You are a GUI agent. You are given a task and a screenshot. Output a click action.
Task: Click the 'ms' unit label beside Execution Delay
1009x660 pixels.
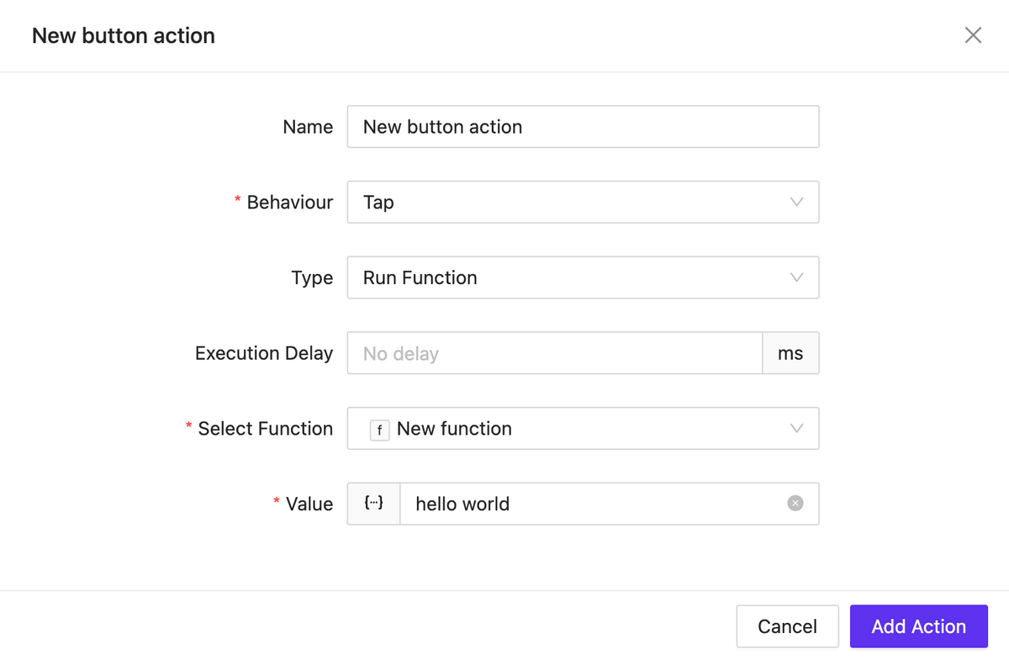[x=790, y=353]
